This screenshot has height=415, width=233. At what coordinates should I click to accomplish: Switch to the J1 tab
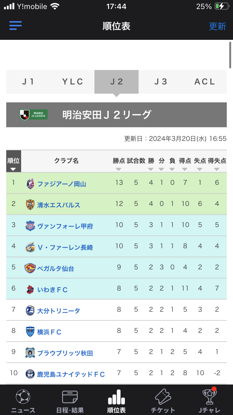tap(28, 82)
